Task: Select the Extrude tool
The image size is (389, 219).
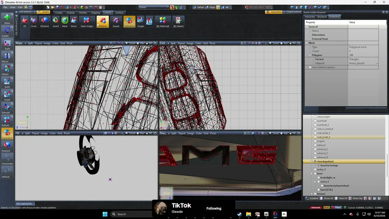Action: tap(7, 108)
